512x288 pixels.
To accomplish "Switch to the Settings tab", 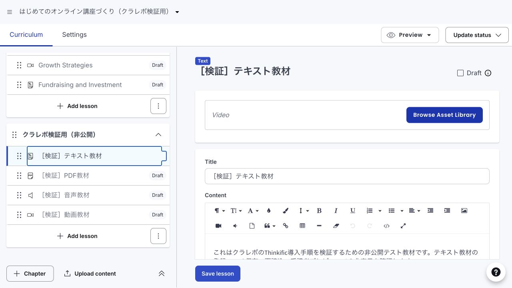I will (74, 35).
